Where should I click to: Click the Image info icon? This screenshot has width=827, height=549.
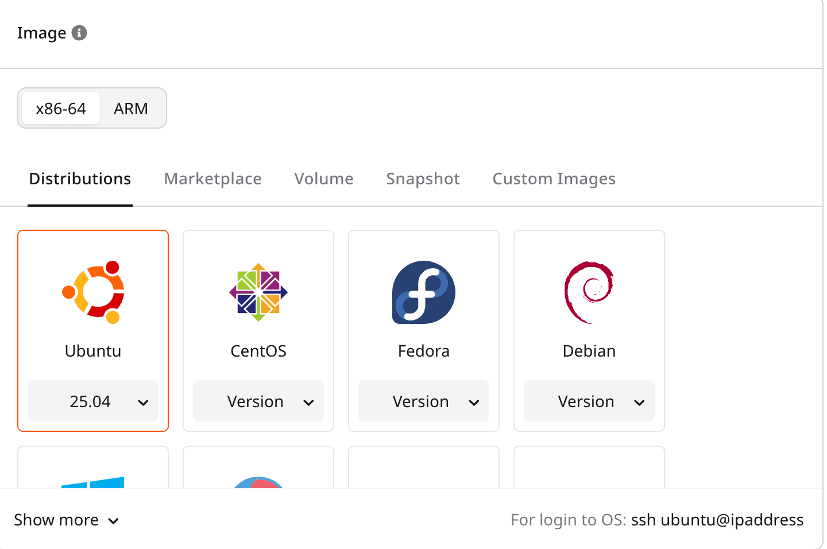pos(79,33)
